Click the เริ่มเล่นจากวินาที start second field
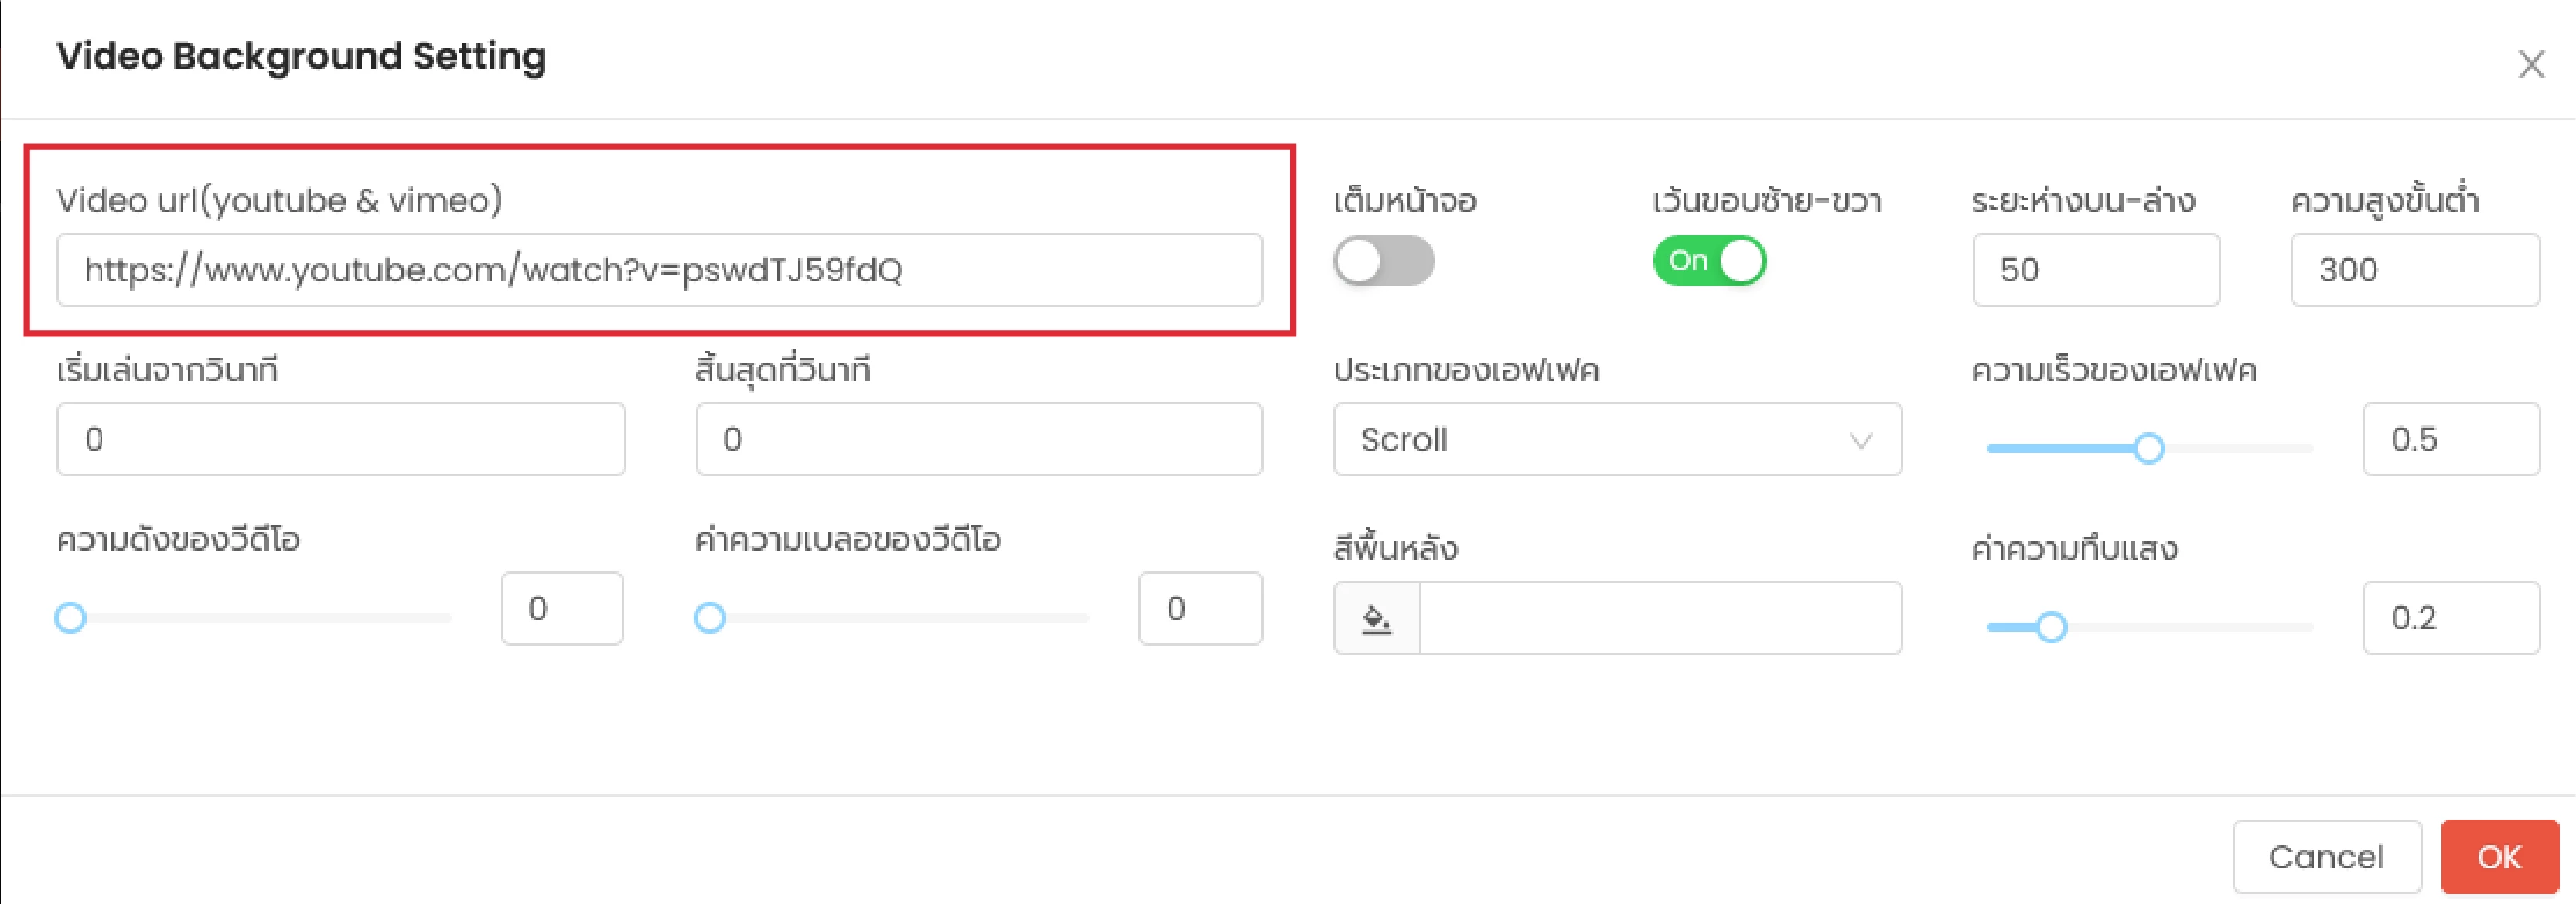The image size is (2576, 904). coord(341,439)
